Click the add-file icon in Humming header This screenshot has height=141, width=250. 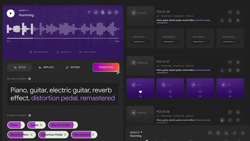pos(103,12)
